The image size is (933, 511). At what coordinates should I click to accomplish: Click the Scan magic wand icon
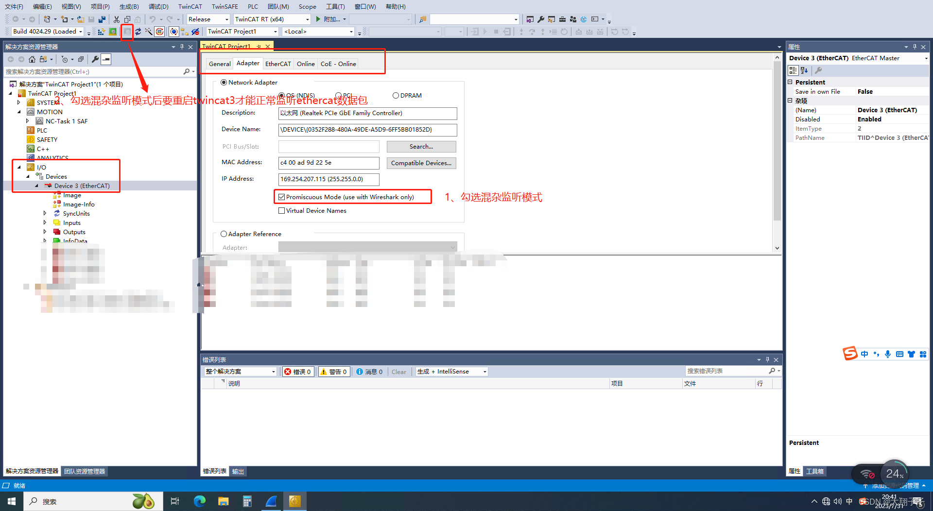click(149, 32)
